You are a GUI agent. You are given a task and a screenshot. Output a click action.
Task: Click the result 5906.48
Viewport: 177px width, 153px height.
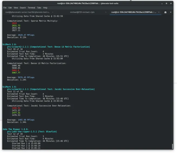click(16, 66)
